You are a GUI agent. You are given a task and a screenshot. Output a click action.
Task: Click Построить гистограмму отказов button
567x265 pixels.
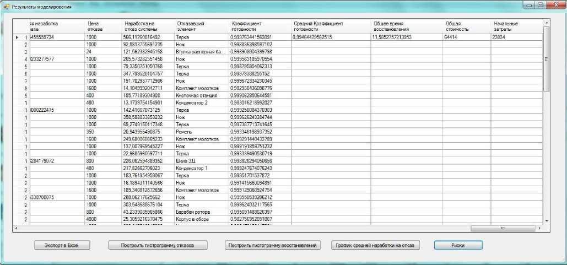pyautogui.click(x=158, y=245)
